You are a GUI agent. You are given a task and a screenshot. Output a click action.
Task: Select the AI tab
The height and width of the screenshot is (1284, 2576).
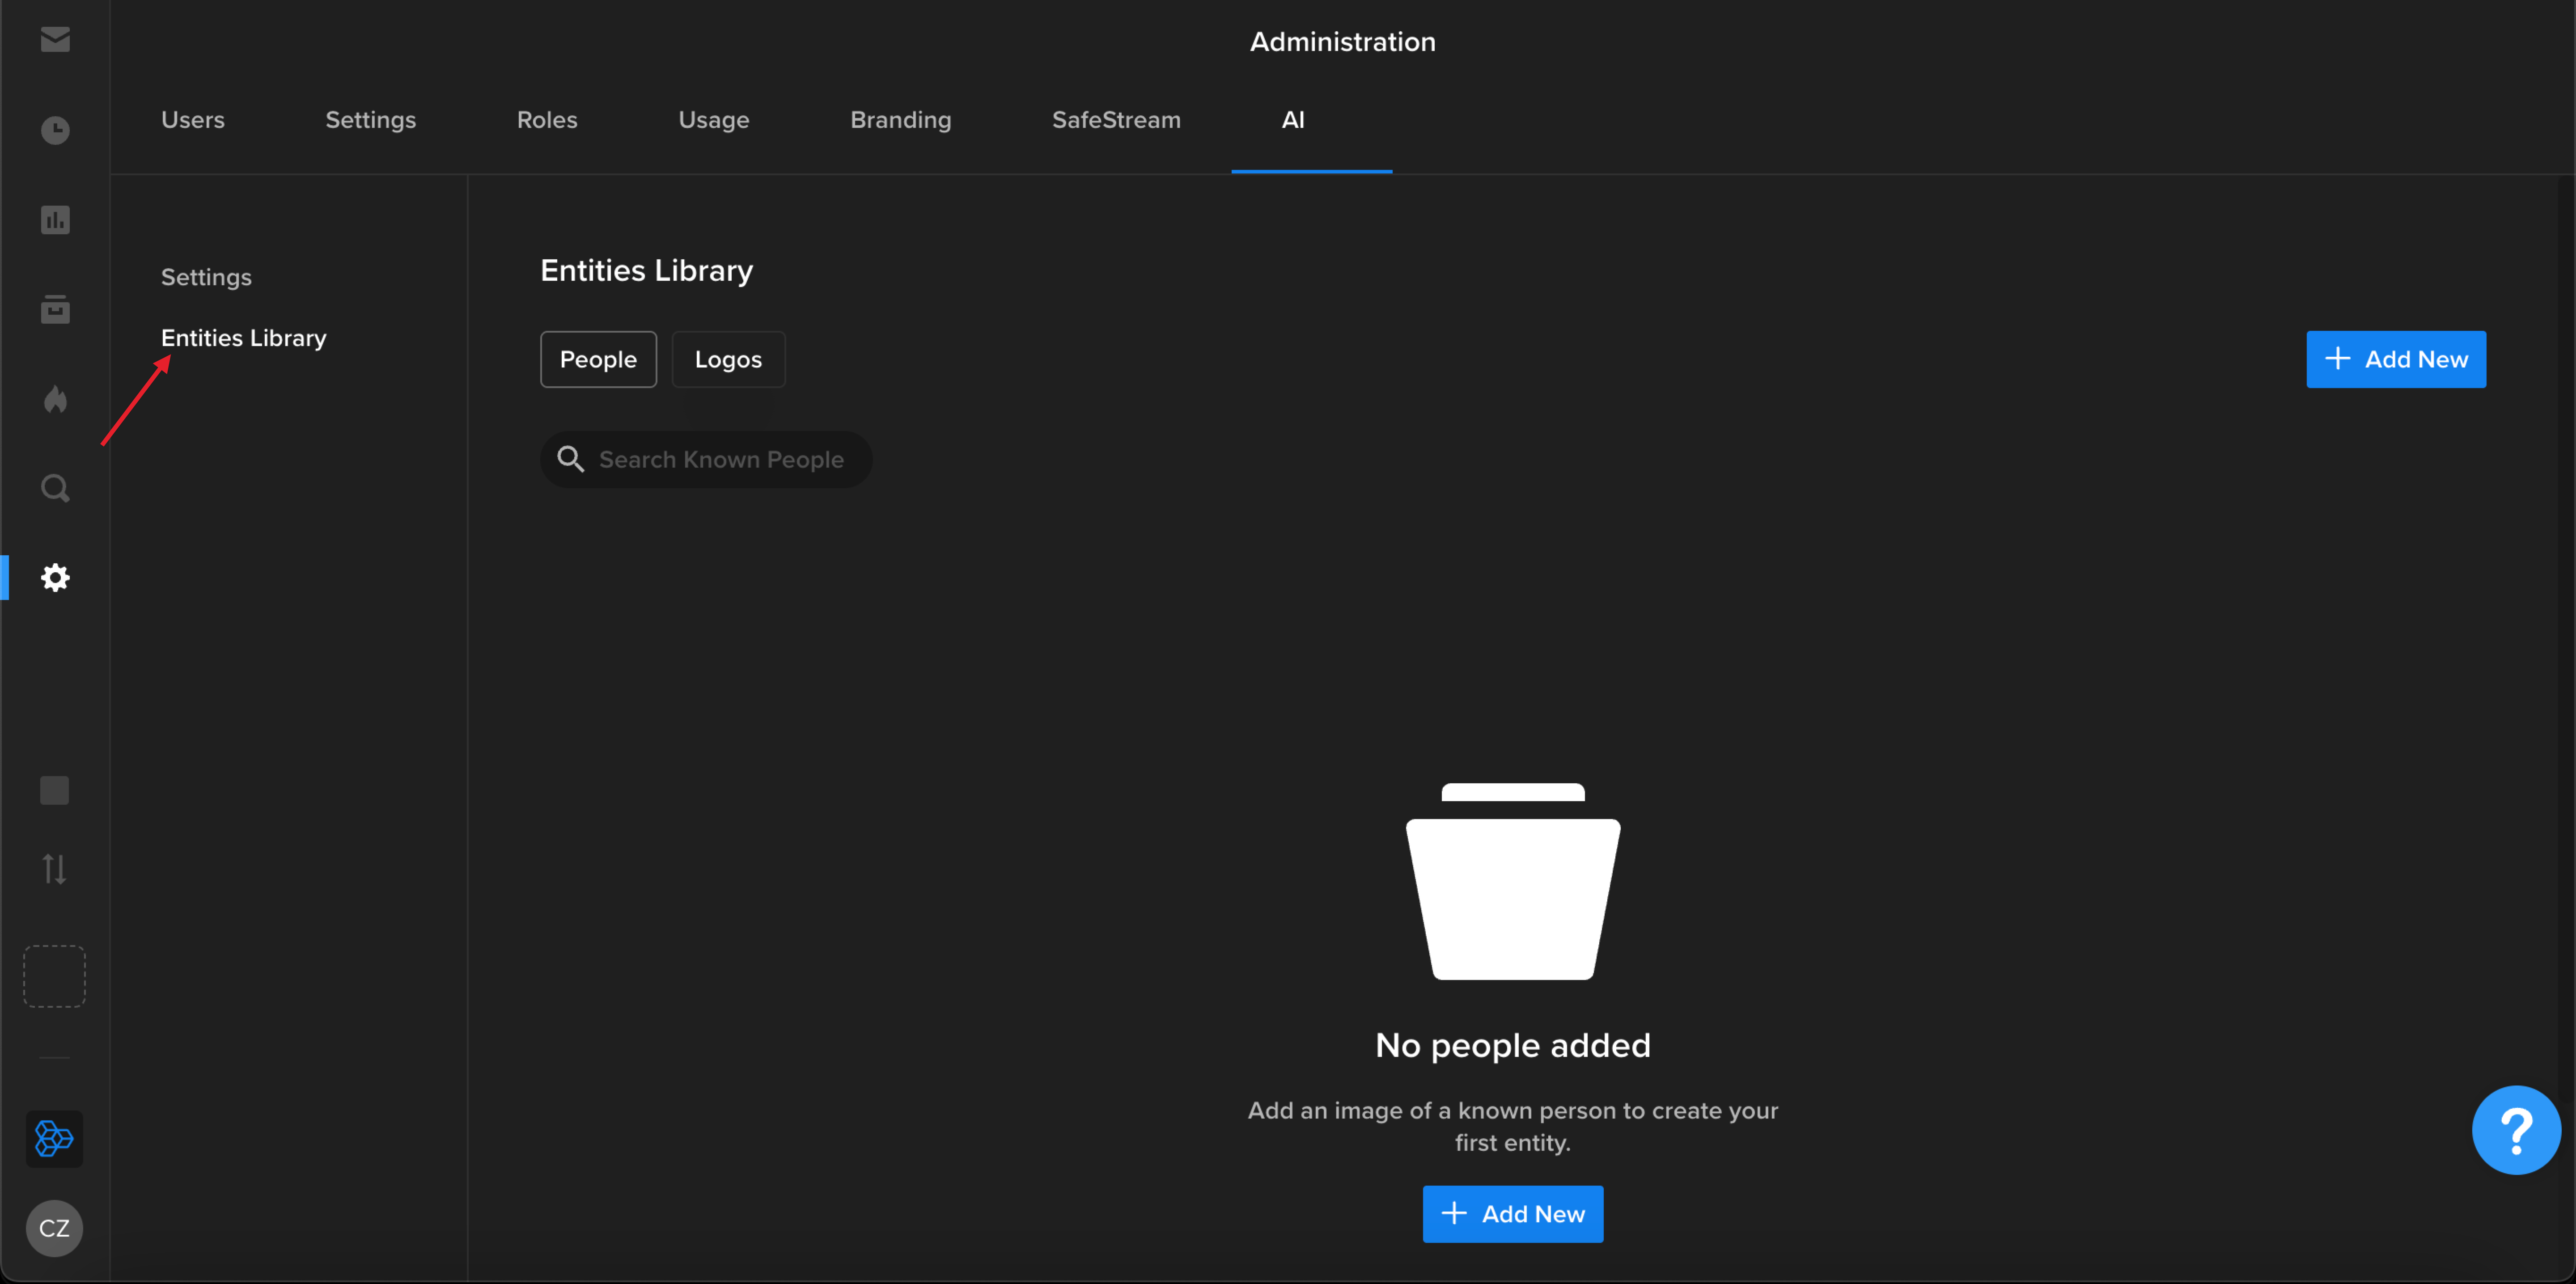(1293, 120)
